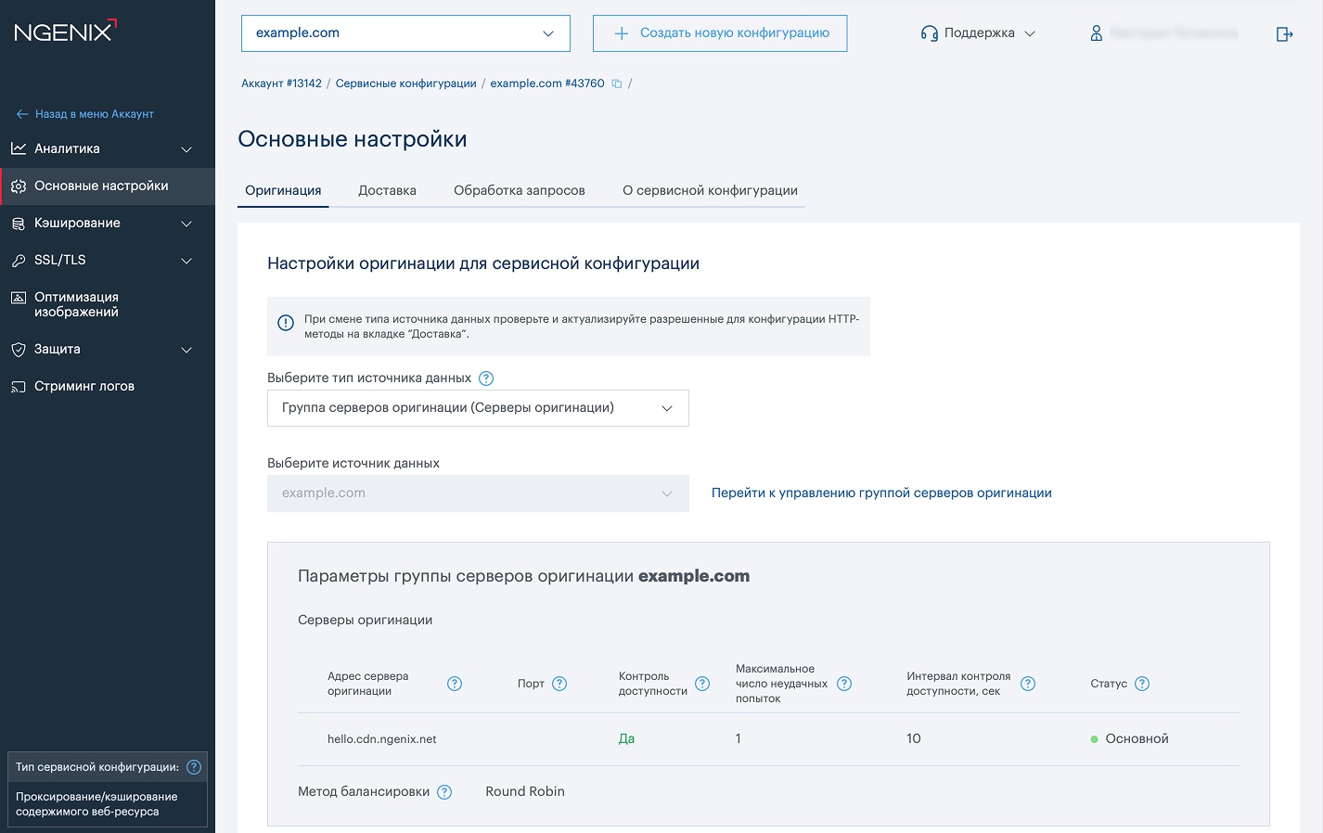Click the logout icon in top-right corner

[x=1284, y=34]
